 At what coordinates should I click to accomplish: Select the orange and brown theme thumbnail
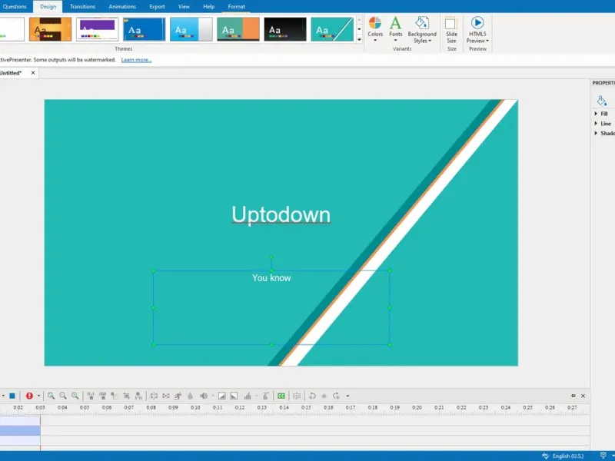tap(50, 29)
